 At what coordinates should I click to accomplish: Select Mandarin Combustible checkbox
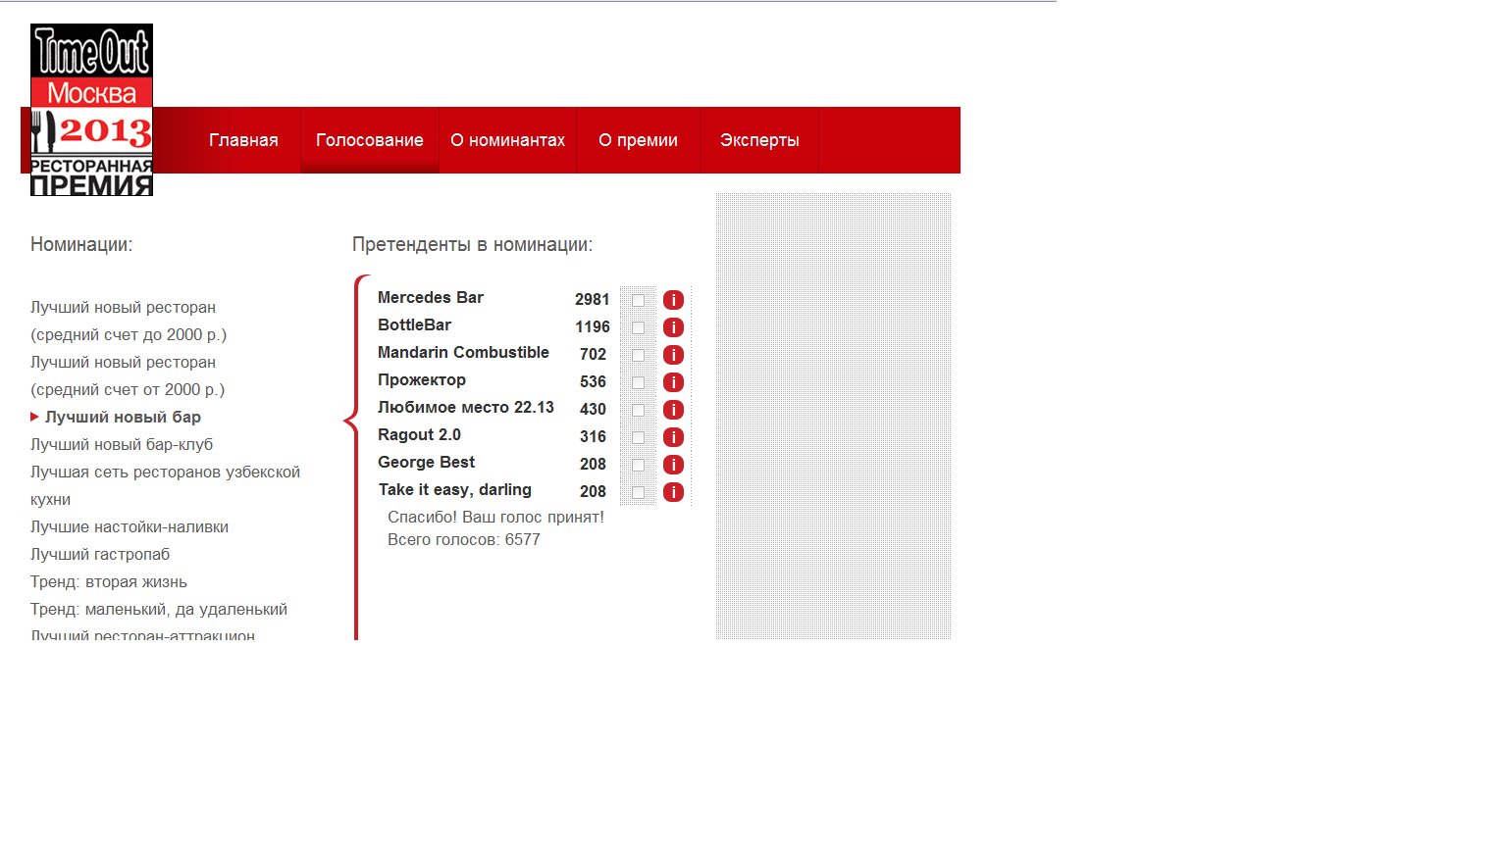click(638, 355)
